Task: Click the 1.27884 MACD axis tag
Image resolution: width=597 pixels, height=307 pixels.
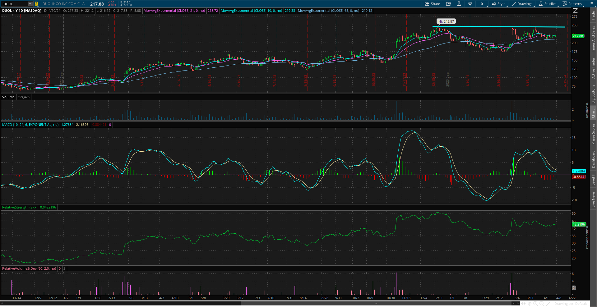Action: click(x=579, y=171)
